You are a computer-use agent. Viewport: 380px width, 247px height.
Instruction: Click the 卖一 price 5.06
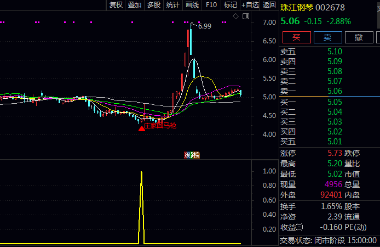(335, 91)
